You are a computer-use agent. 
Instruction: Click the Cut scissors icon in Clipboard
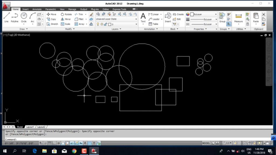(x=264, y=14)
